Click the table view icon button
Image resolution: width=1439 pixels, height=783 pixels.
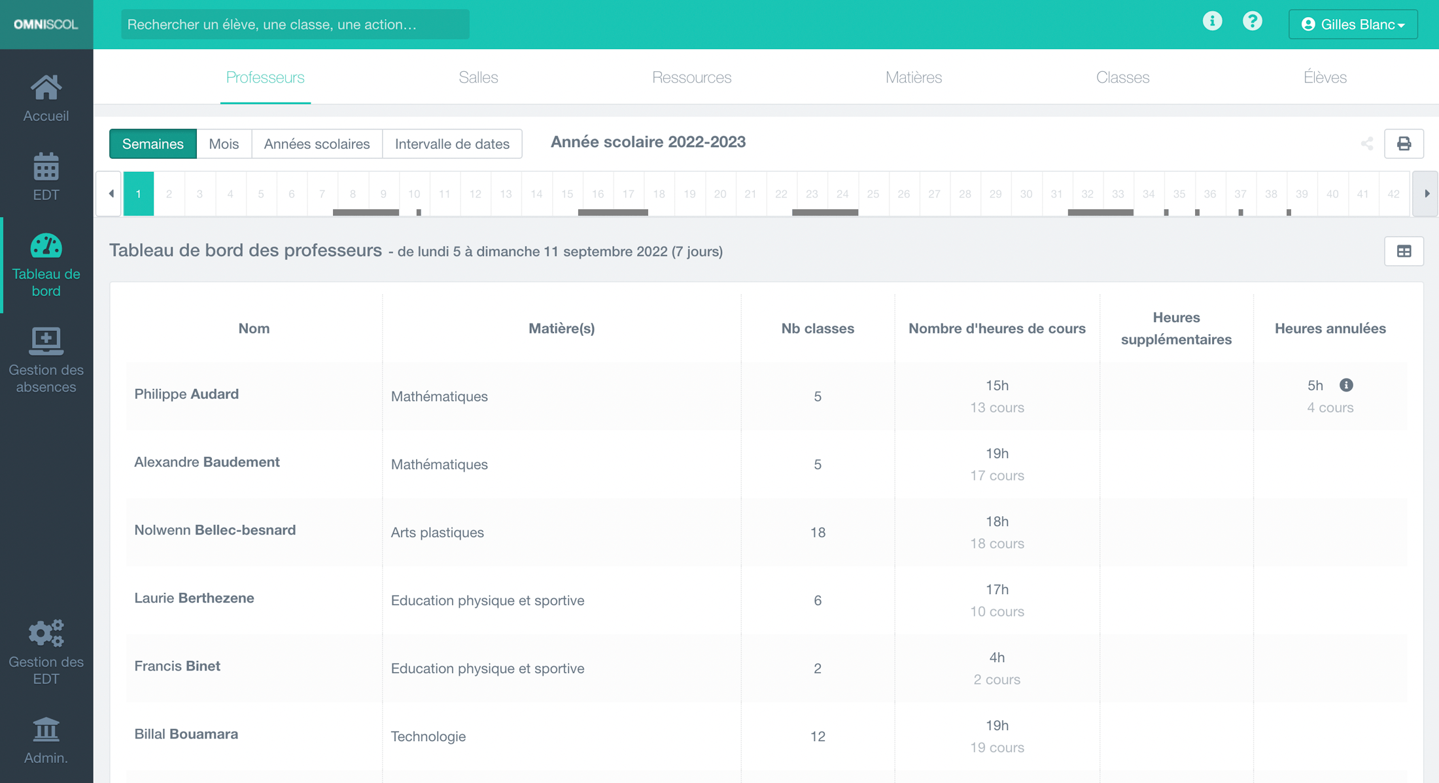1404,251
